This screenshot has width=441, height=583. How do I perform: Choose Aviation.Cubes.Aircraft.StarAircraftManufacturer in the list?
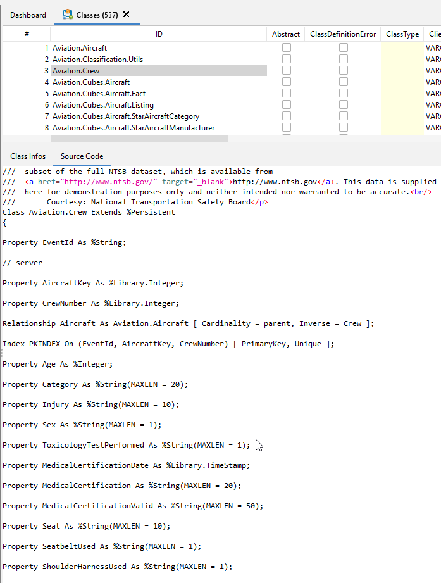click(x=134, y=128)
